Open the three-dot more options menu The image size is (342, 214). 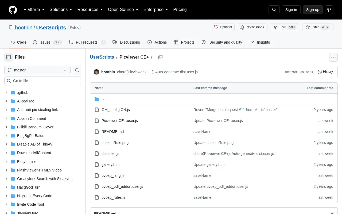333,57
